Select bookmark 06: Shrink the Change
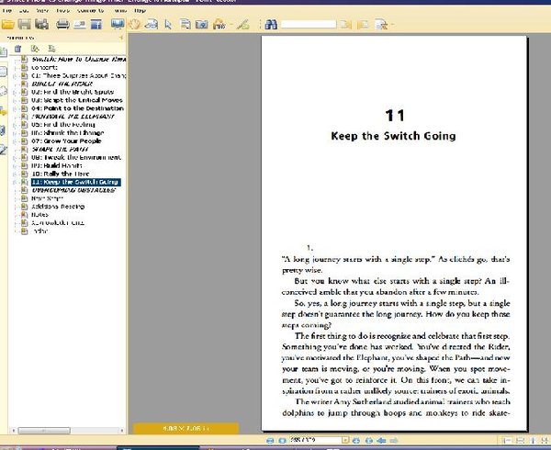This screenshot has width=551, height=450. tap(67, 133)
